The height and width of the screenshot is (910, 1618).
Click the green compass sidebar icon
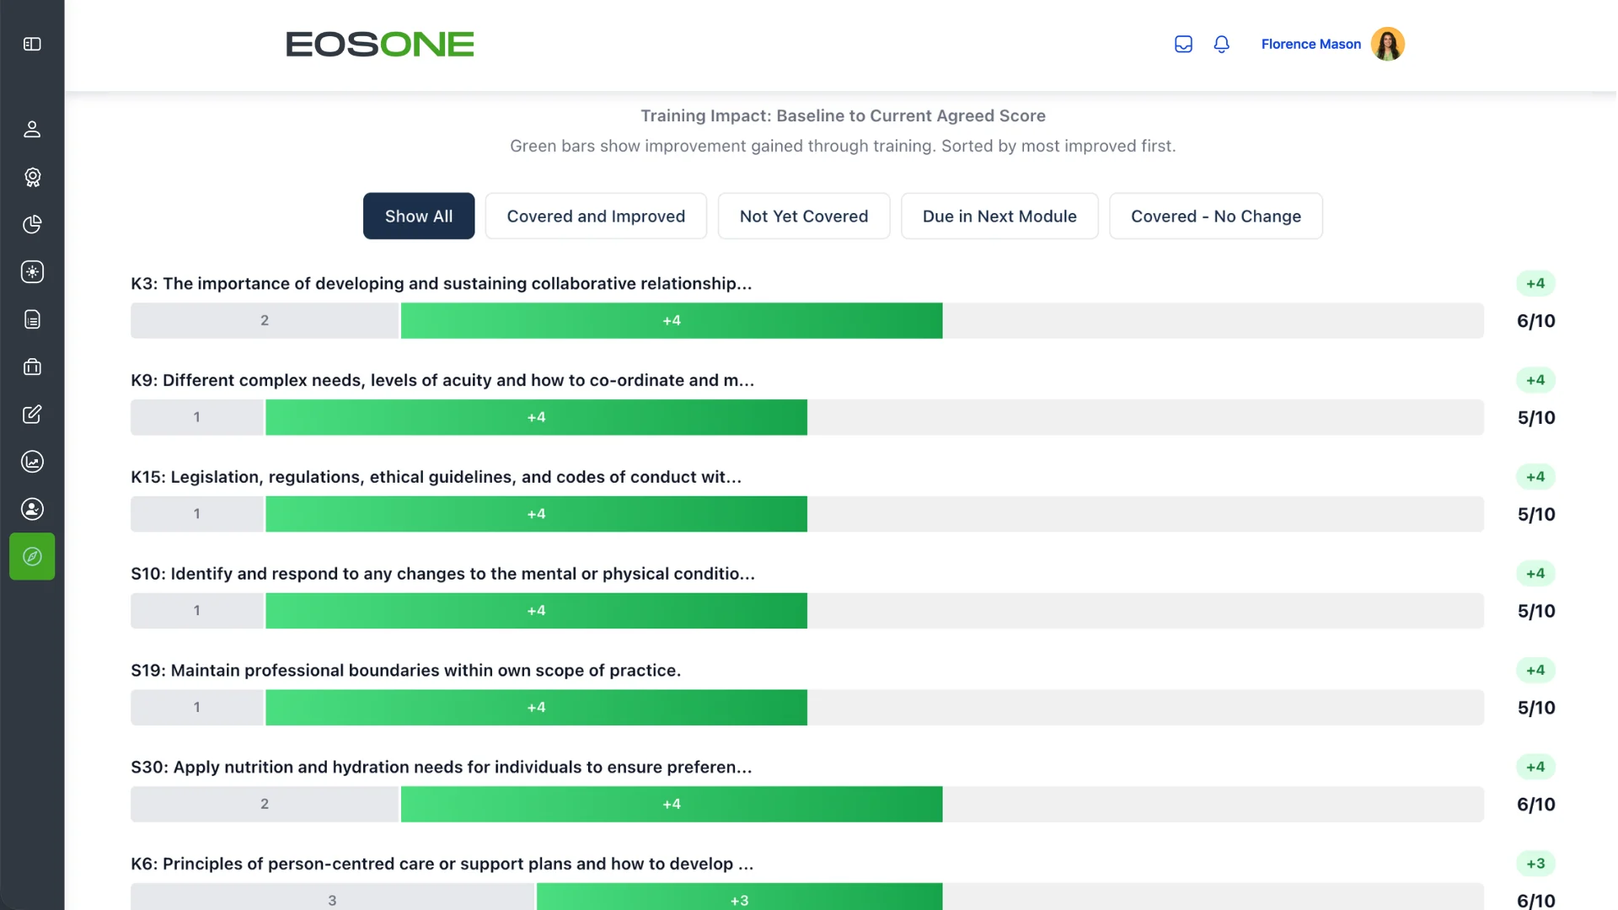(32, 556)
